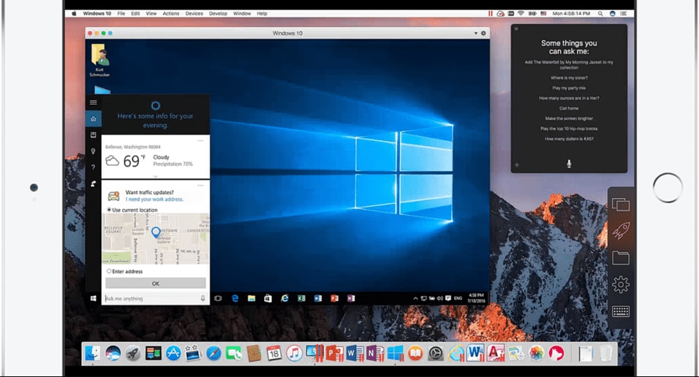
Task: Open Finder from the Mac dock
Action: tap(93, 354)
